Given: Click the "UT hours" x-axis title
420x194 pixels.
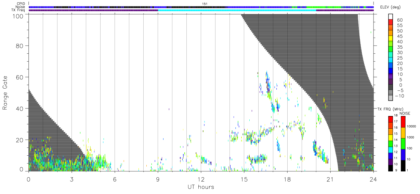Looking at the screenshot, I should 201,187.
